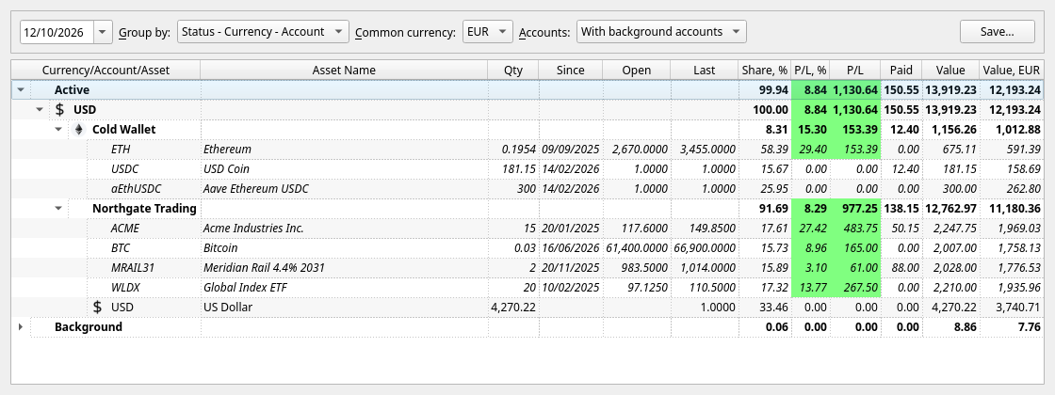Click the 20/11/2025 since date cell
This screenshot has width=1055, height=395.
click(571, 267)
